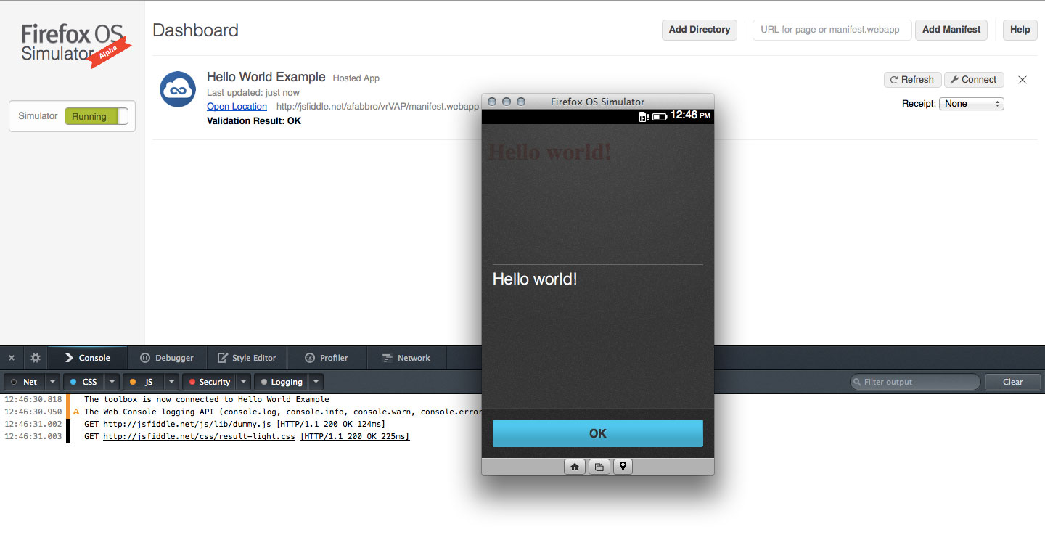Tap the simulator geolocation pin button
Screen dimensions: 1045x548
pyautogui.click(x=623, y=467)
